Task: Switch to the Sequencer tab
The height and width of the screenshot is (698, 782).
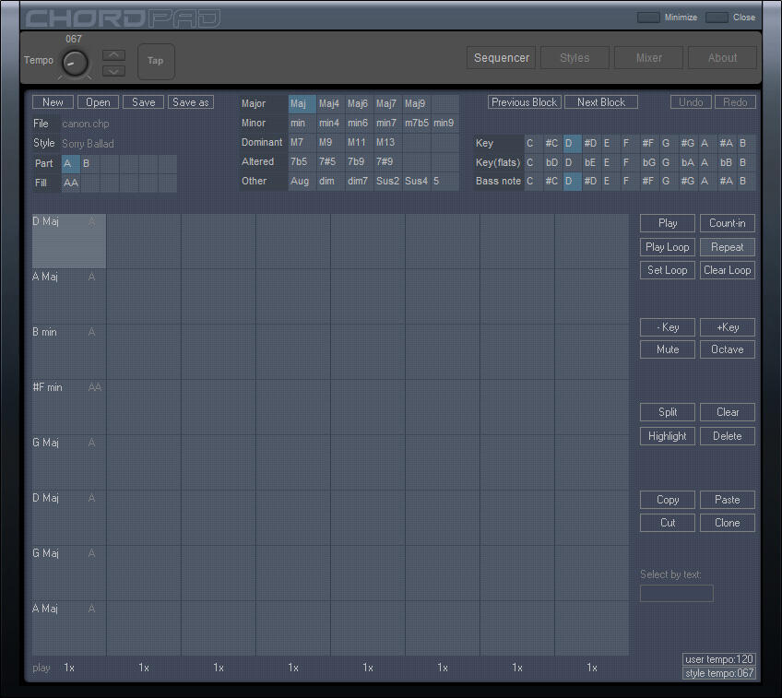Action: click(502, 58)
